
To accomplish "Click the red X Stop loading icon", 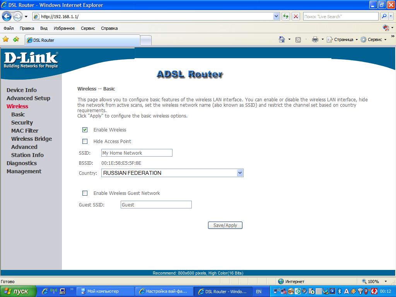I will coord(296,16).
